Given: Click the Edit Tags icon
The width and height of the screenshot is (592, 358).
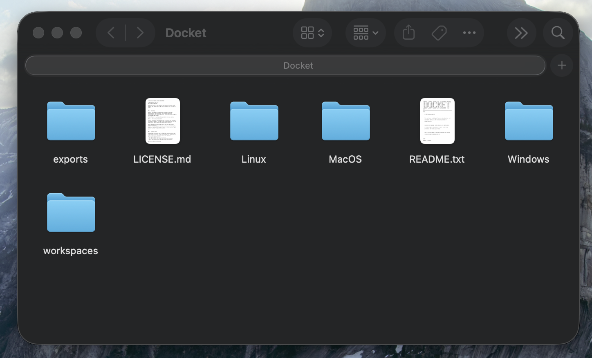Looking at the screenshot, I should coord(439,33).
